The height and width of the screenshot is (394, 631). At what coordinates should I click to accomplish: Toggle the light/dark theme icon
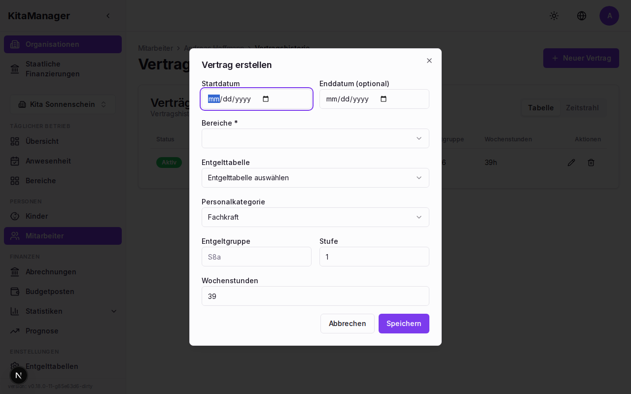(554, 16)
